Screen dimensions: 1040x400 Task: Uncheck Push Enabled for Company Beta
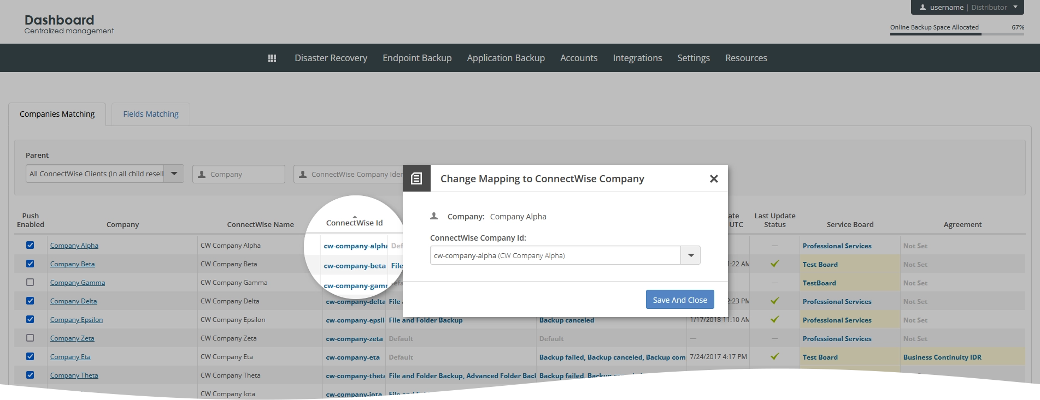[x=30, y=264]
